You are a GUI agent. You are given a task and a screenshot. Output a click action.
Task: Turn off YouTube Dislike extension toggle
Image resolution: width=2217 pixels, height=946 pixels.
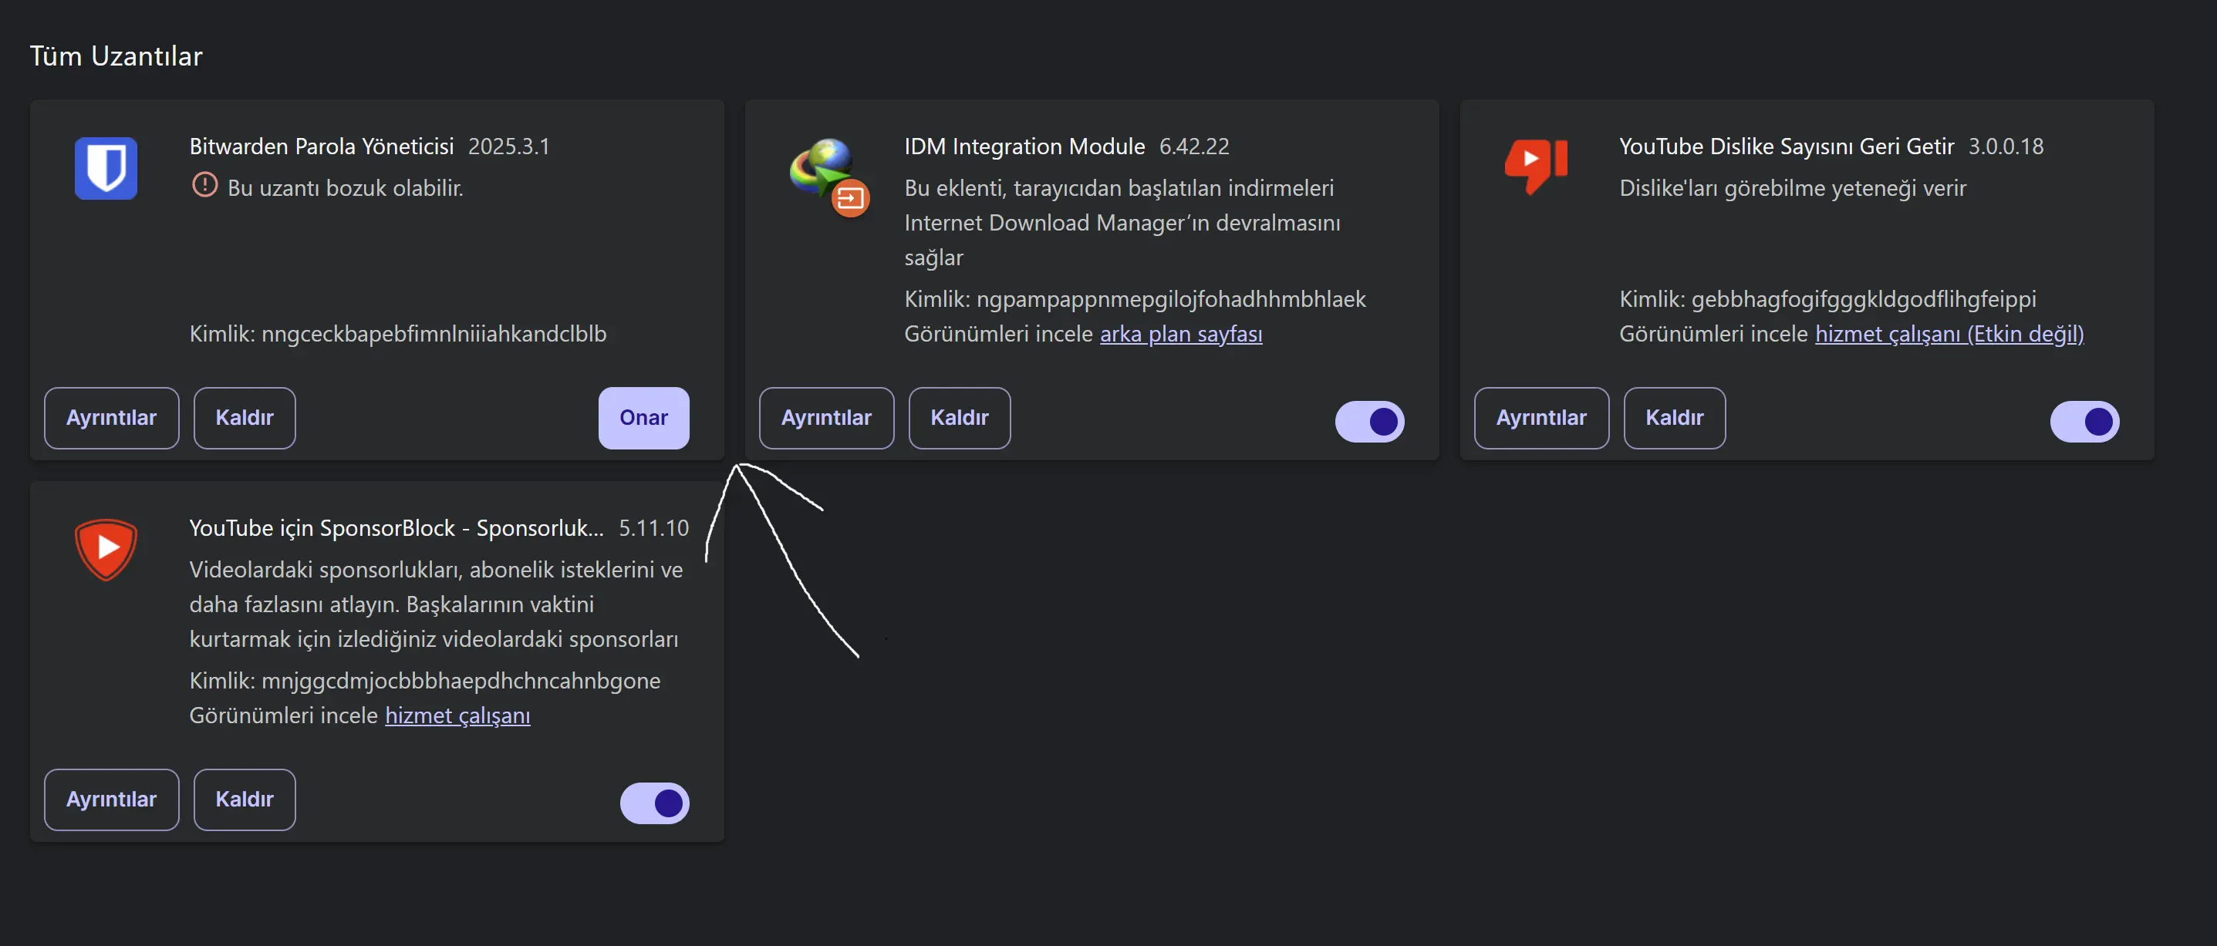click(x=2084, y=422)
